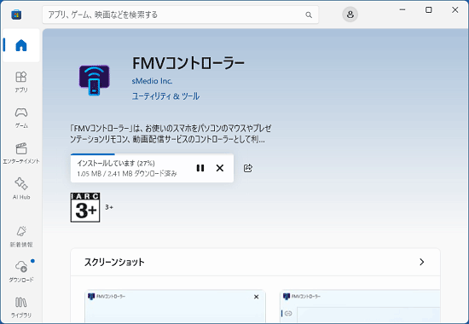Click the share icon next to install progress

248,168
